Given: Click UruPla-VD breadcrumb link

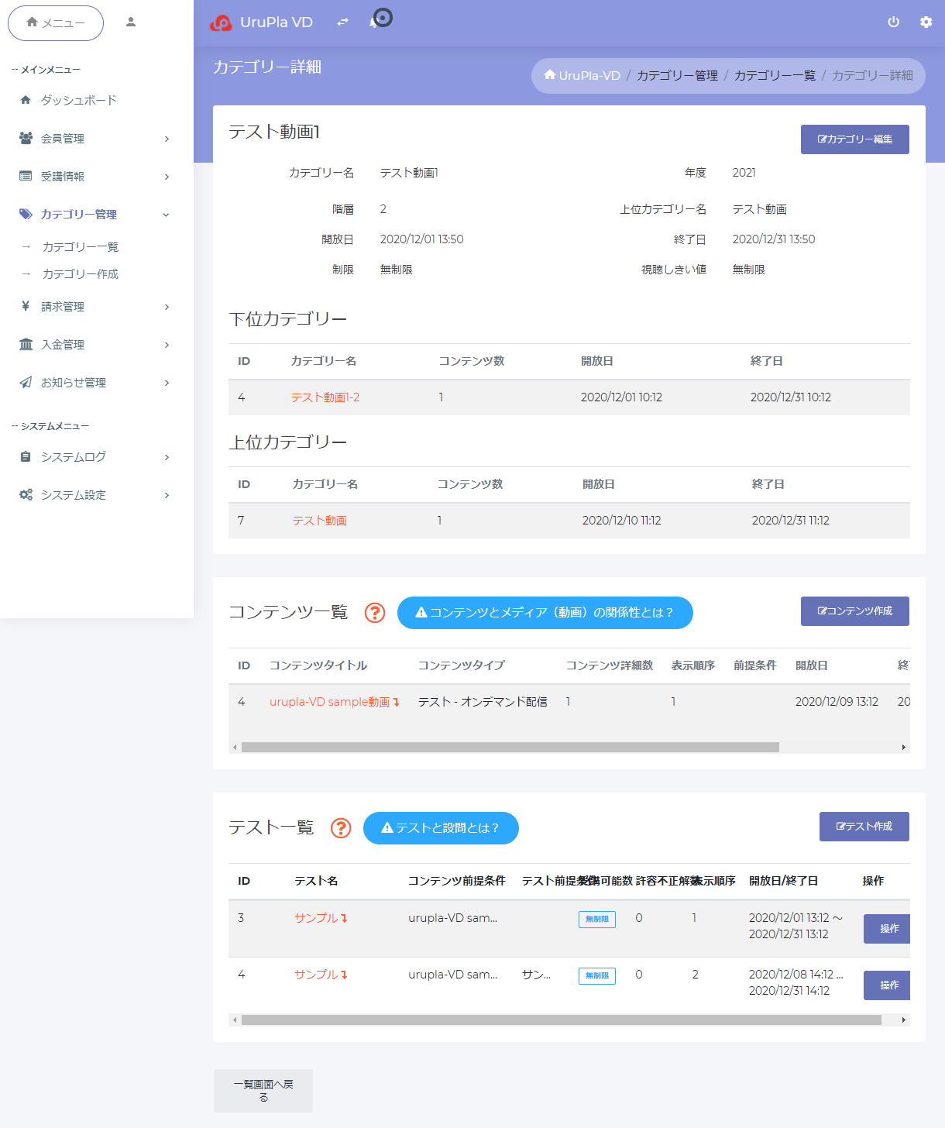Looking at the screenshot, I should [589, 75].
